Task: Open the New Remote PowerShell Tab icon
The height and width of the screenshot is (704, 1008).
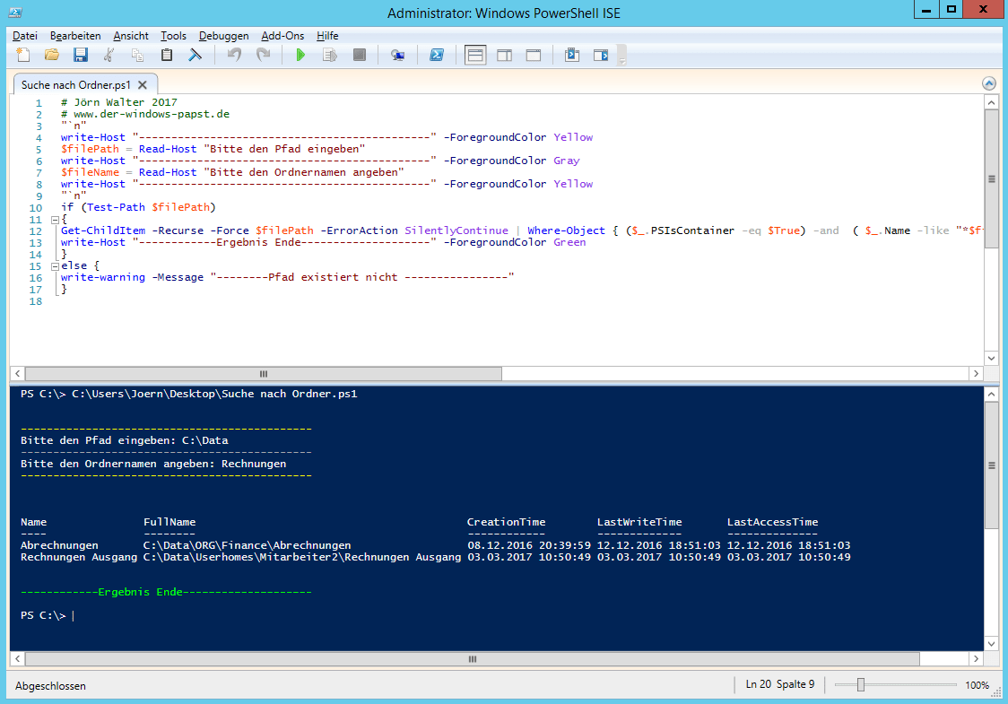Action: [398, 56]
